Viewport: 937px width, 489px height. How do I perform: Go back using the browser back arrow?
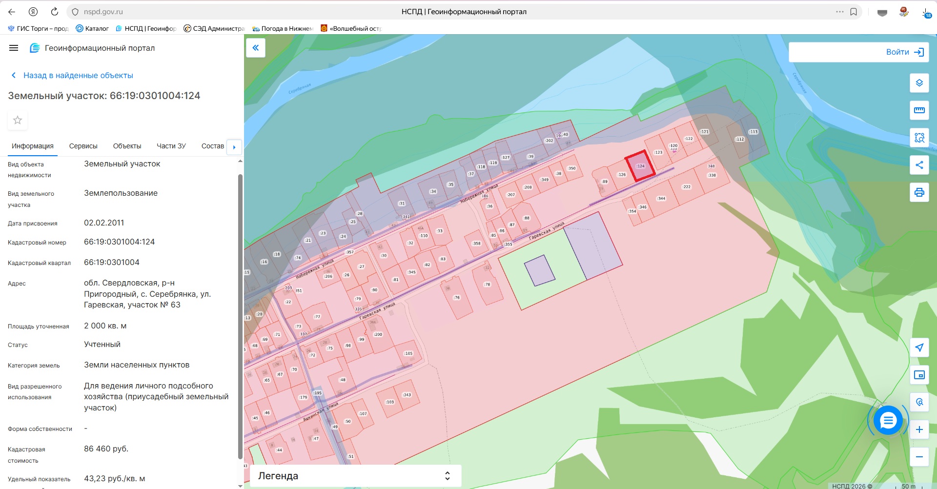coord(12,12)
